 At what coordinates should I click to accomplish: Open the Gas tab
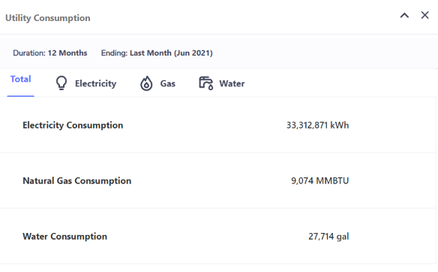coord(157,83)
